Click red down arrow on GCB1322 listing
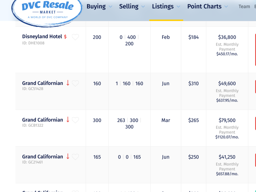Viewport: 256px width, 192px height. (68, 120)
